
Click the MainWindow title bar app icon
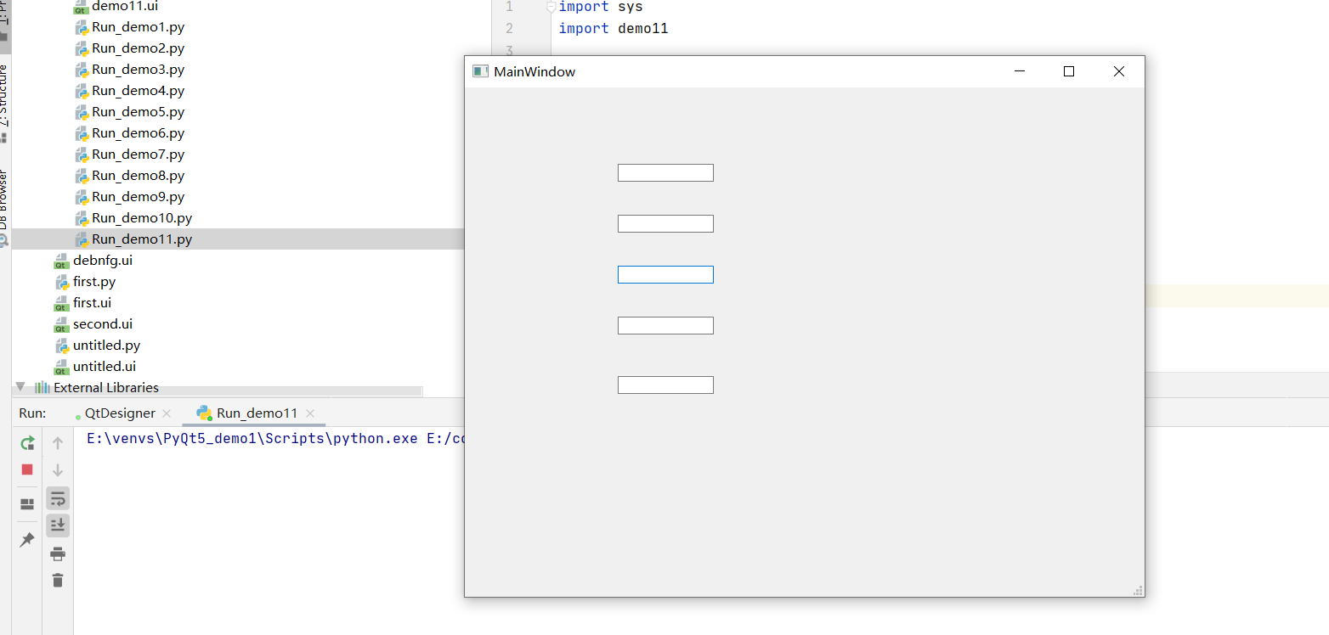click(x=480, y=72)
